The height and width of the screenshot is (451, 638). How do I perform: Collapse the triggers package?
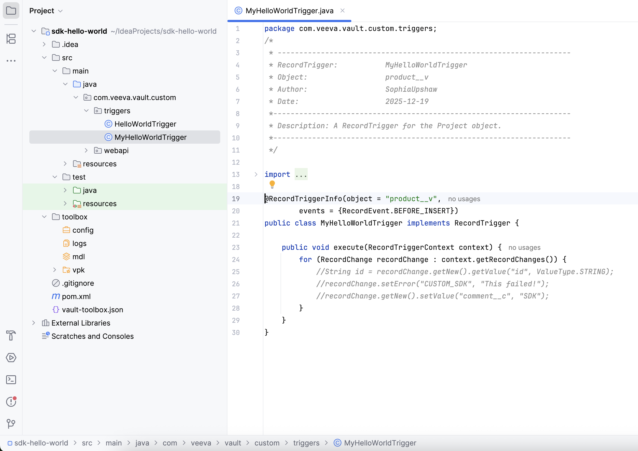point(86,111)
